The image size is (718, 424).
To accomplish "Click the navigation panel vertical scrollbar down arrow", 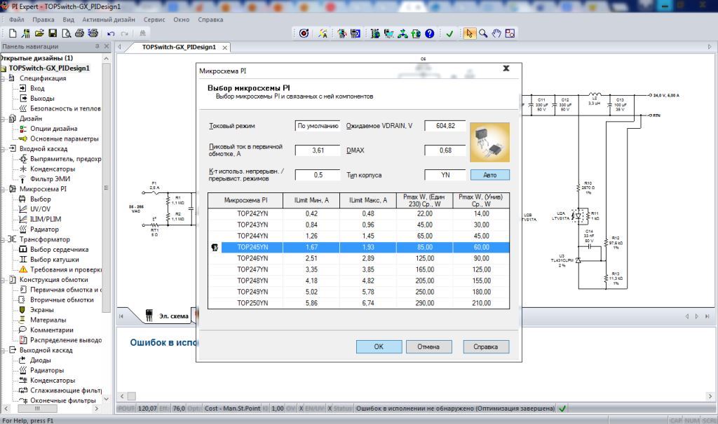I will [x=107, y=398].
